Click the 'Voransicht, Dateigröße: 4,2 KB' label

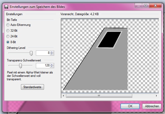[x=79, y=14]
